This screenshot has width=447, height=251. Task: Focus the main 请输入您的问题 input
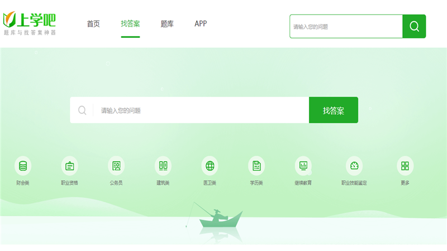click(x=201, y=110)
